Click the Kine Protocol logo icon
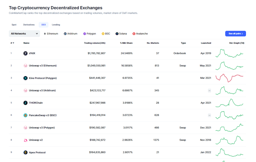This screenshot has height=162, width=256. click(25, 78)
